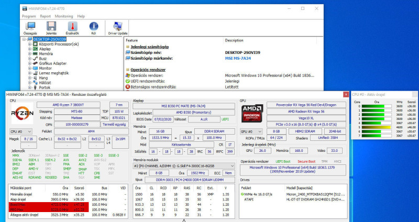Click the Hálózat network tree icon
The width and height of the screenshot is (419, 222).
click(35, 83)
